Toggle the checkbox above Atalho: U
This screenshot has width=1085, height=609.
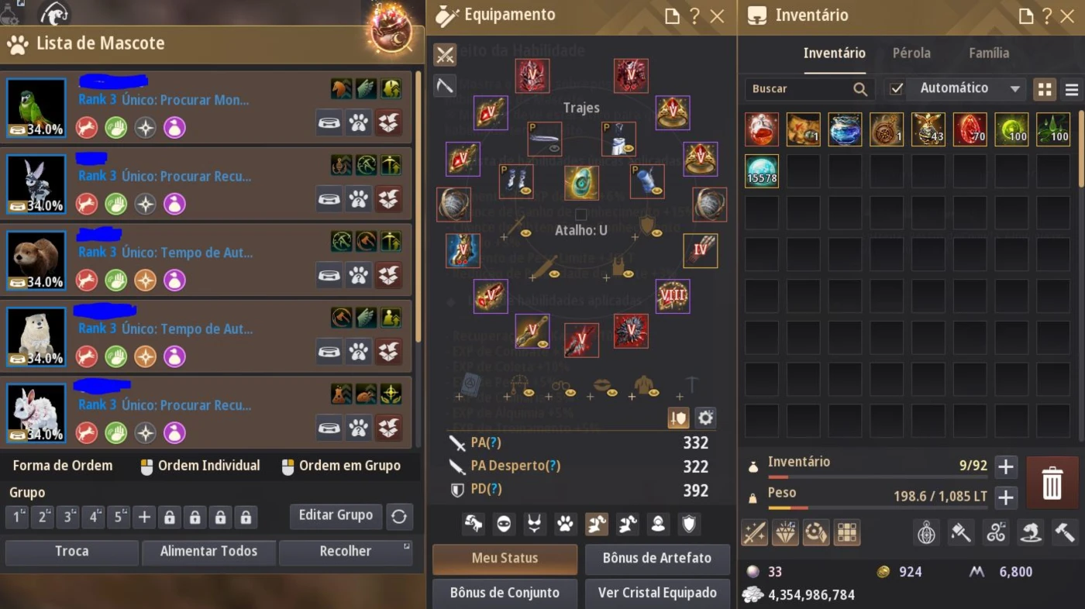tap(581, 215)
